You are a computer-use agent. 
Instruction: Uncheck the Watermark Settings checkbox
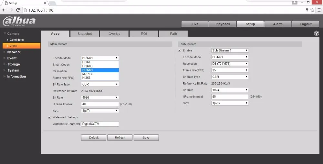tap(49, 117)
